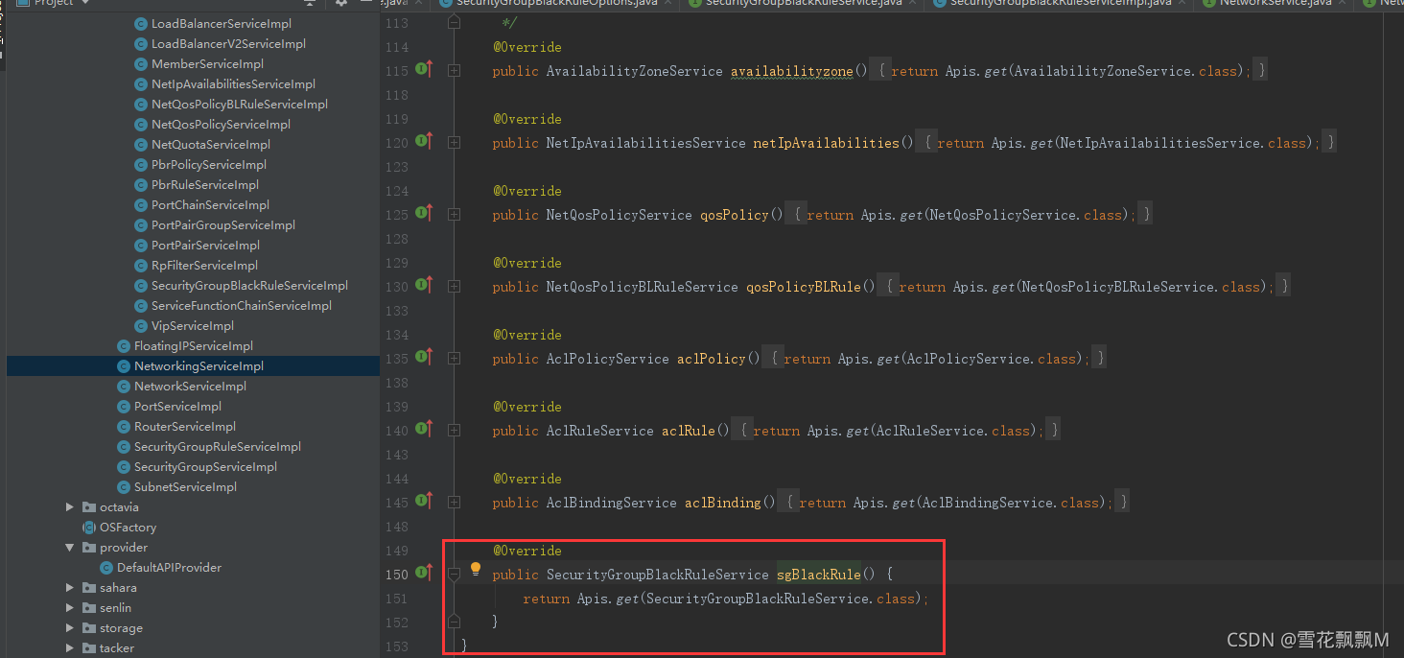Click the class icon of RpFilterServiceImpl
The image size is (1404, 658).
[x=141, y=266]
